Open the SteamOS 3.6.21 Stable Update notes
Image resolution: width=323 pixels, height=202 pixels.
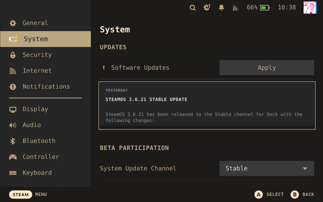click(207, 106)
